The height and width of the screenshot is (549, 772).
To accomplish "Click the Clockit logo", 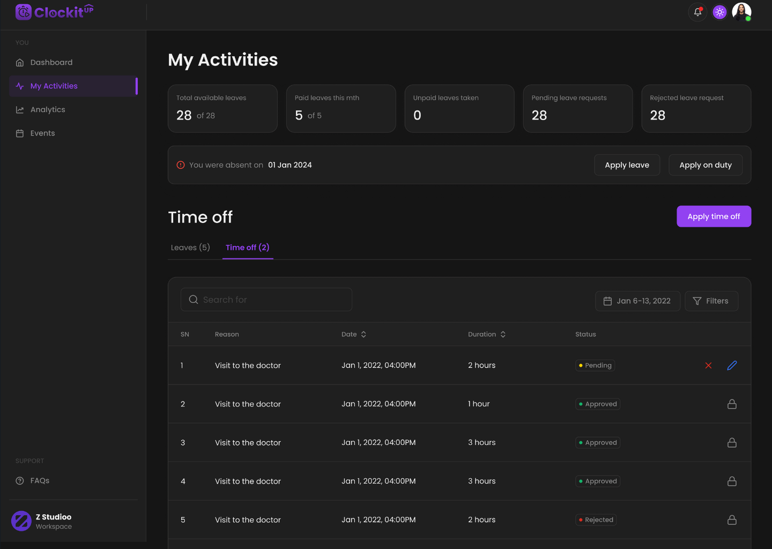I will pyautogui.click(x=54, y=12).
